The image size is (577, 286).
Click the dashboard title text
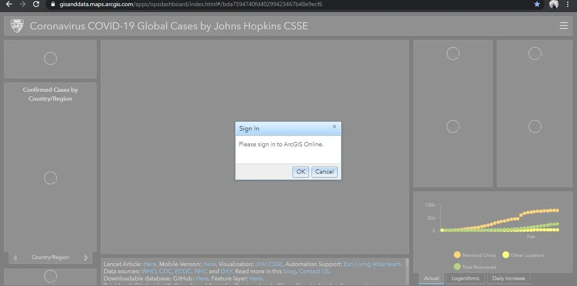[x=169, y=26]
